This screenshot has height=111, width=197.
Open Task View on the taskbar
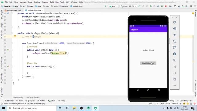[x=67, y=108]
